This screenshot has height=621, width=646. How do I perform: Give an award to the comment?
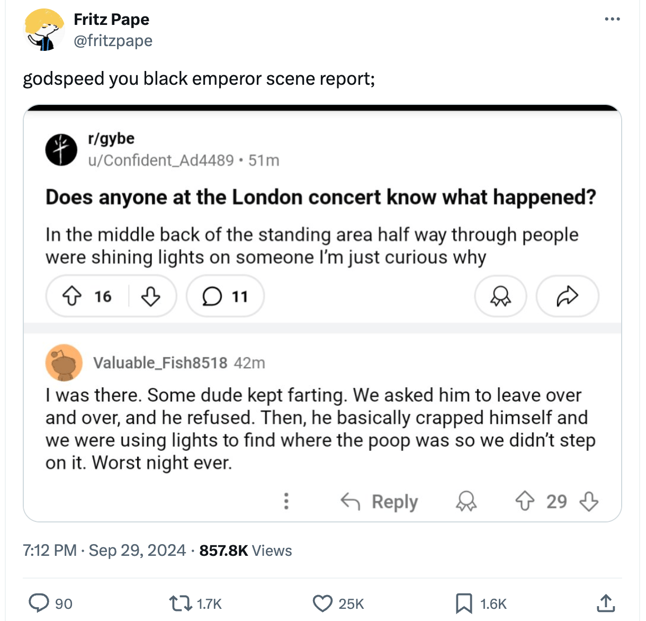tap(466, 501)
